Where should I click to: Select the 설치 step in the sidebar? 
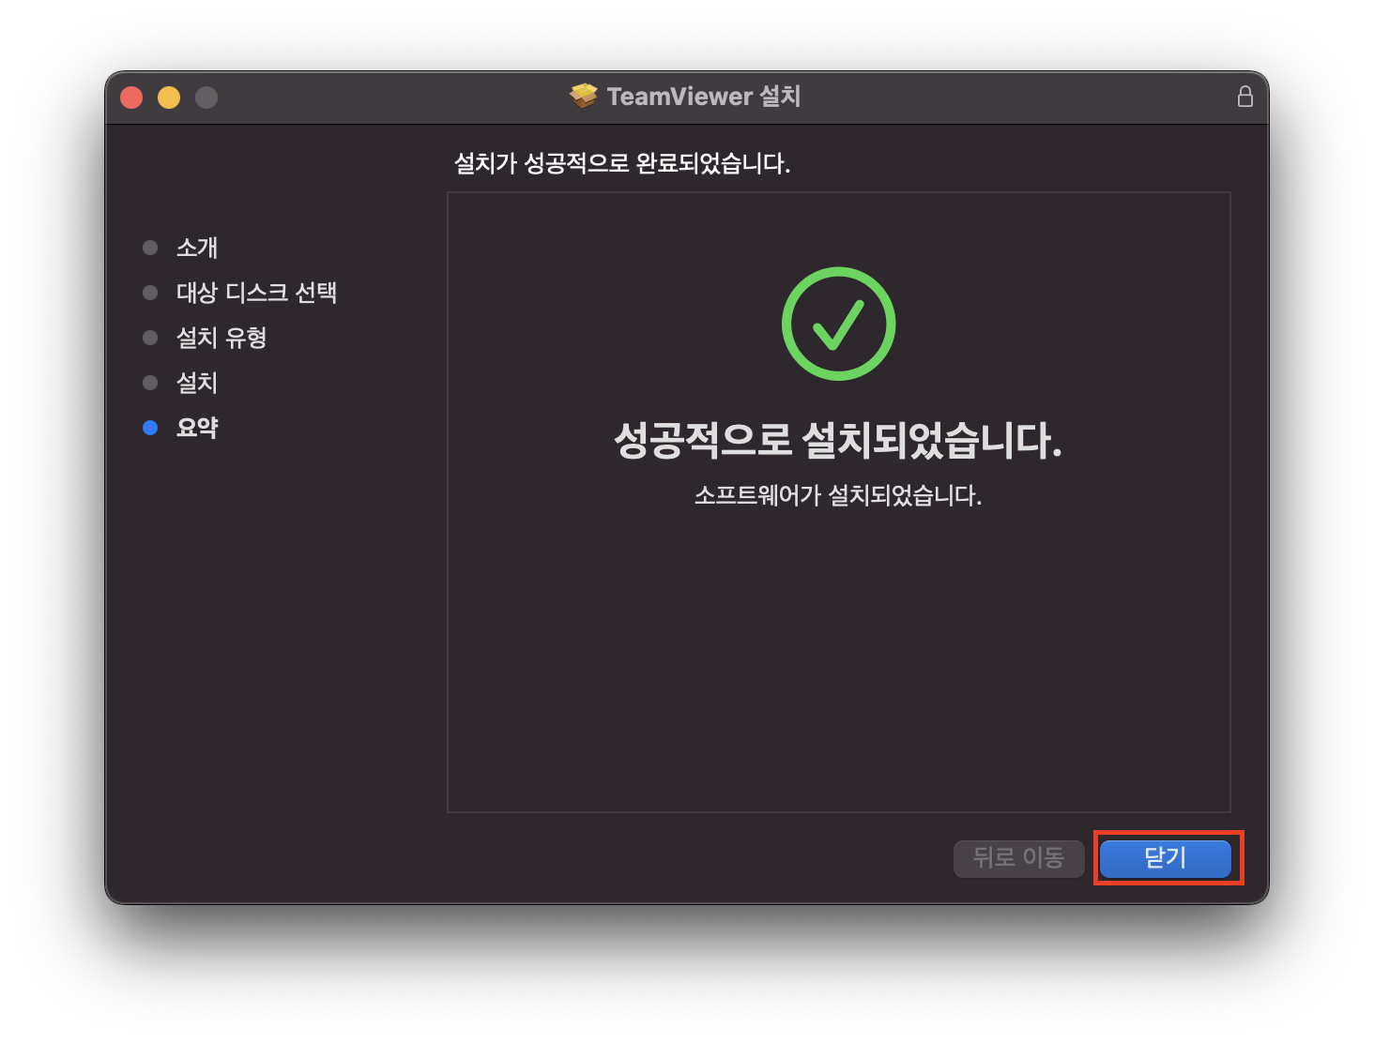click(x=197, y=383)
